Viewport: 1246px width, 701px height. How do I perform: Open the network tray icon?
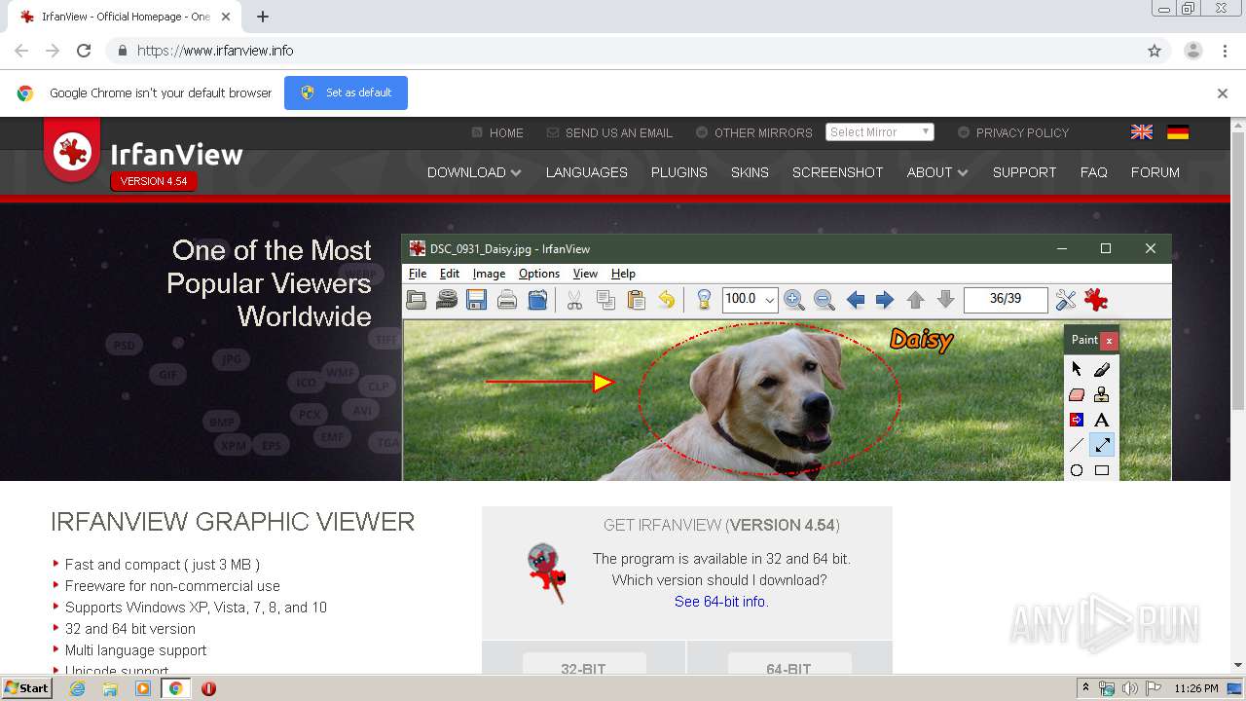(x=1107, y=688)
